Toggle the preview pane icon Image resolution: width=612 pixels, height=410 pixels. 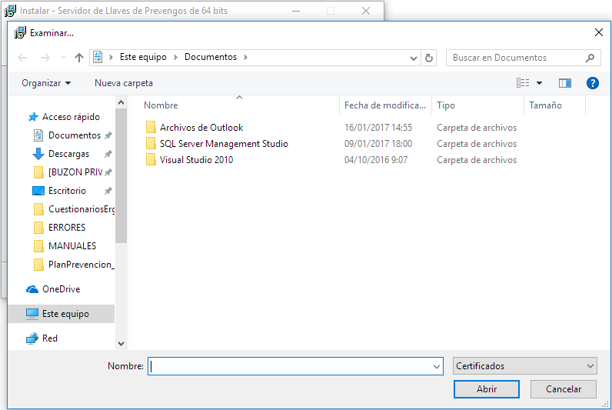point(565,83)
